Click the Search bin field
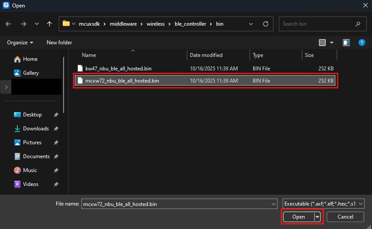 tap(318, 24)
